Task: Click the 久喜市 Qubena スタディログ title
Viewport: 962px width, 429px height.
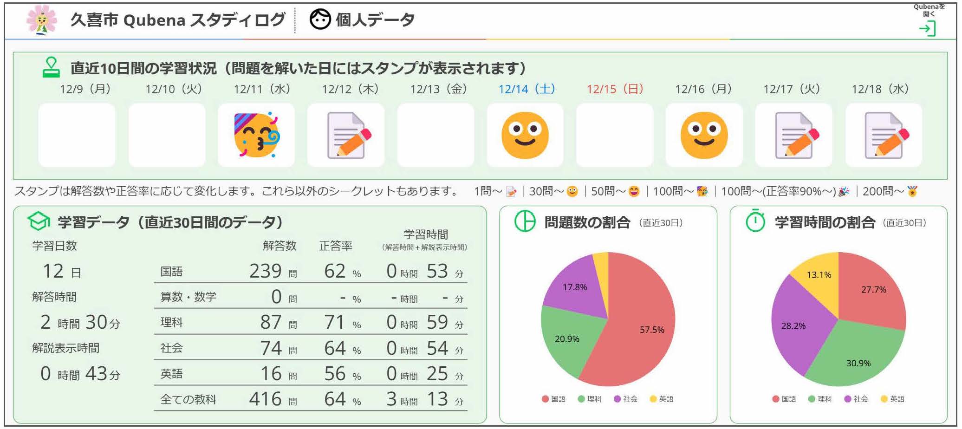Action: click(177, 20)
